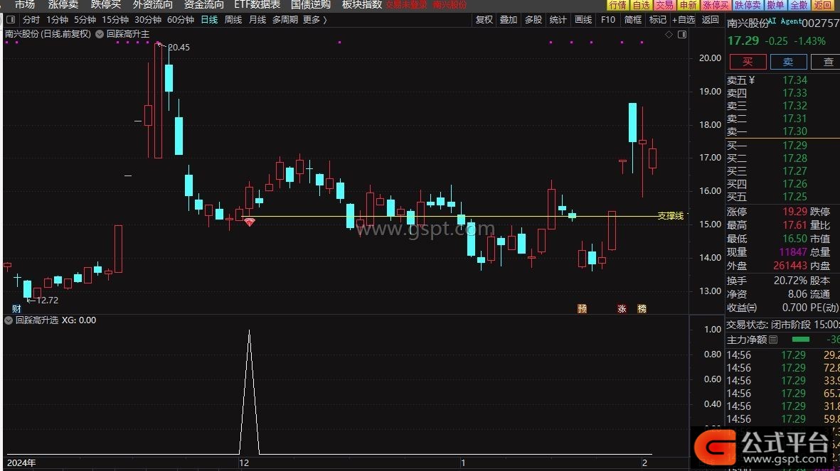Screen dimensions: 840x471
Task: Click the red diamond signal icon on the chart
Action: [249, 222]
